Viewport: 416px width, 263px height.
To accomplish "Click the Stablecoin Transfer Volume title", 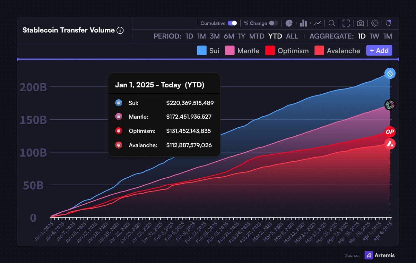I will point(69,30).
